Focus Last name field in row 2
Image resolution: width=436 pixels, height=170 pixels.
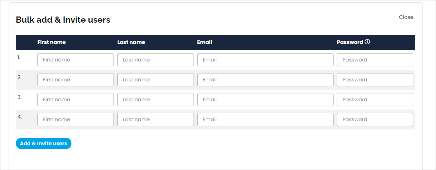[x=155, y=80]
